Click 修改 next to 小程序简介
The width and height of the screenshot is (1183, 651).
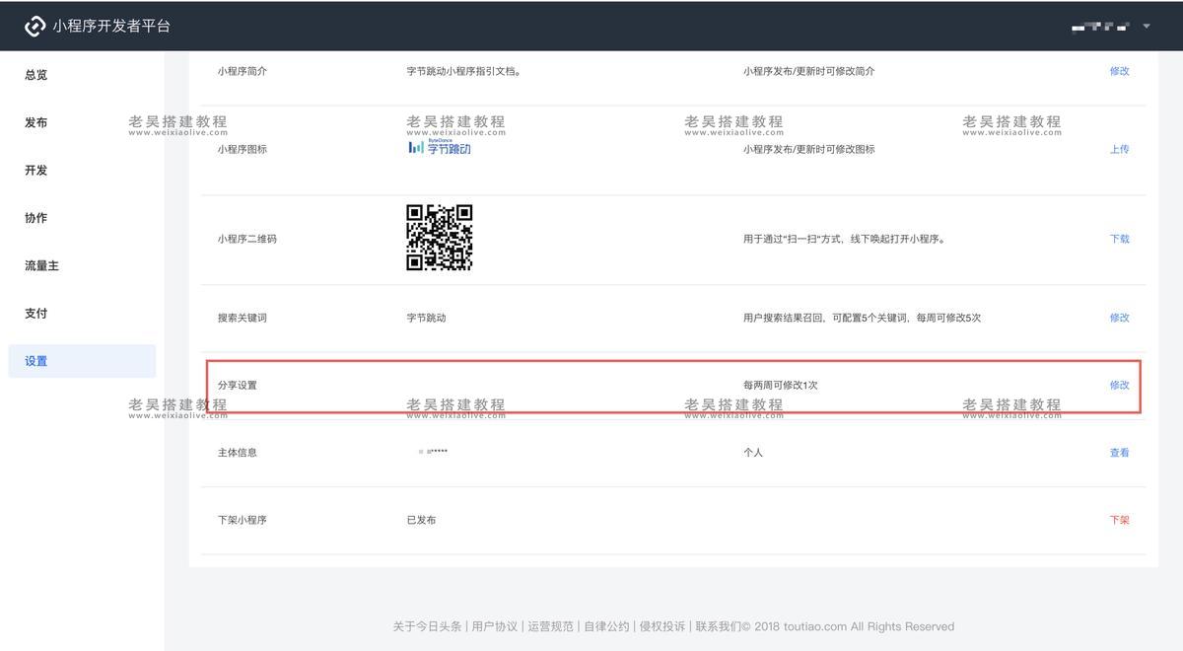pos(1120,71)
